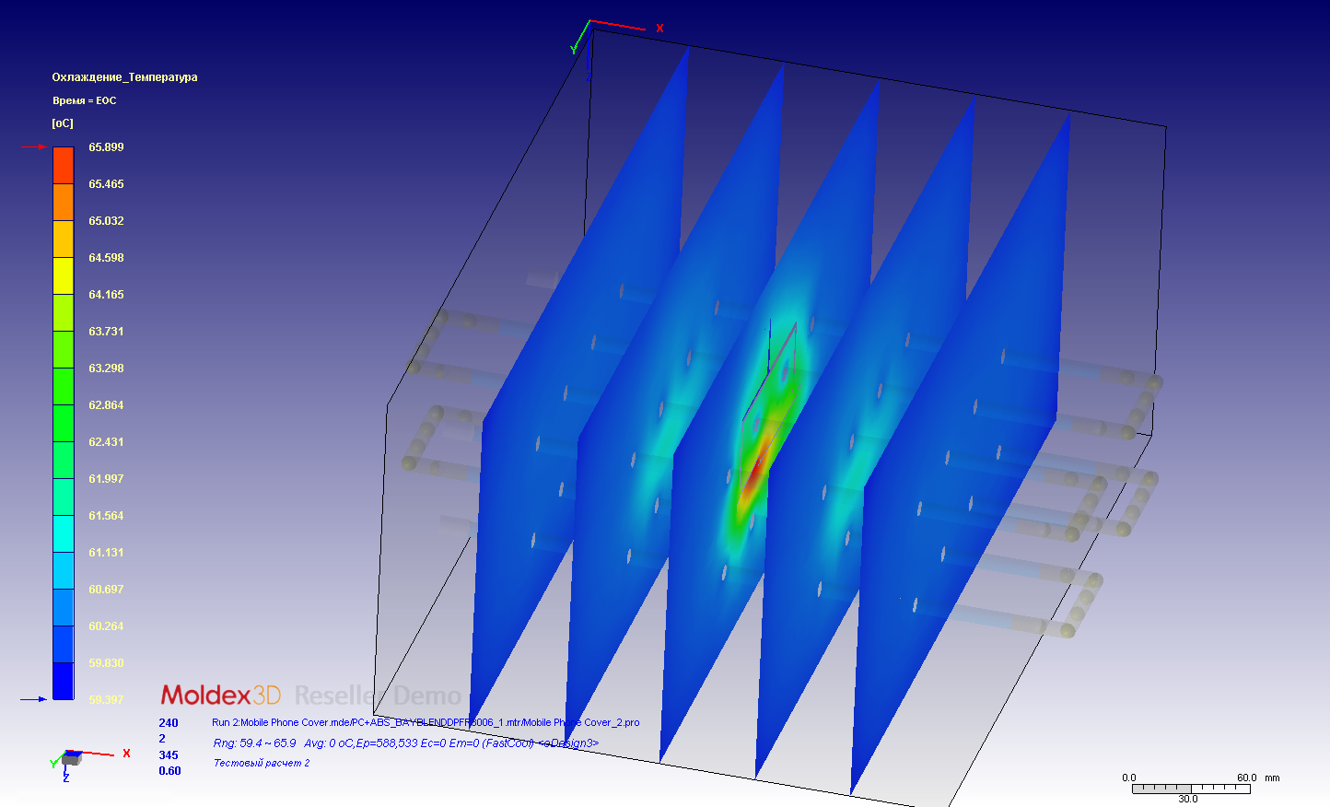Click the value 345 in the info block
Viewport: 1330px width, 807px height.
pyautogui.click(x=169, y=754)
